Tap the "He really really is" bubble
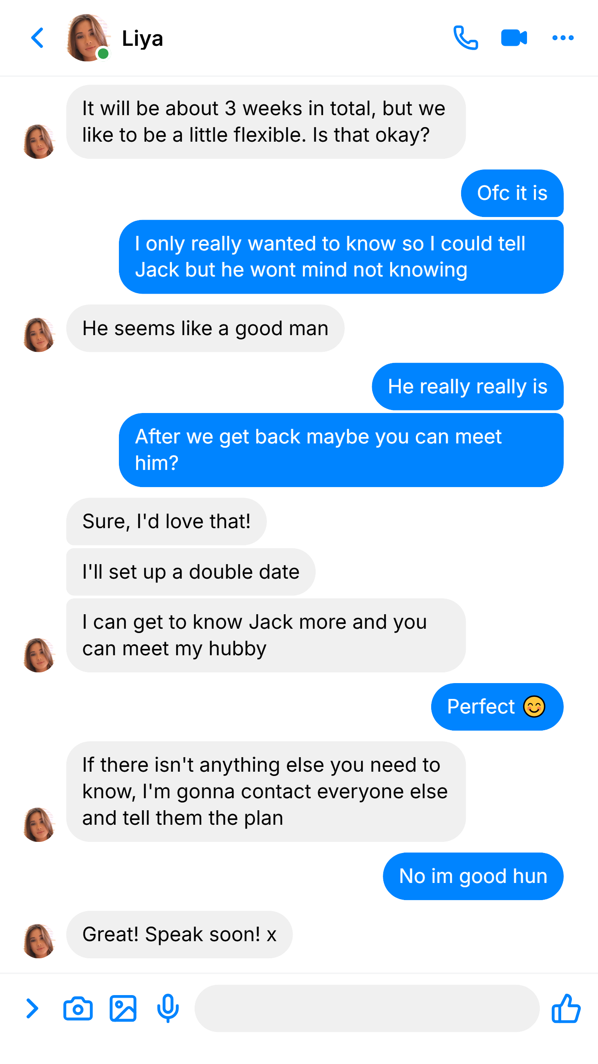The image size is (598, 1064). tap(468, 386)
